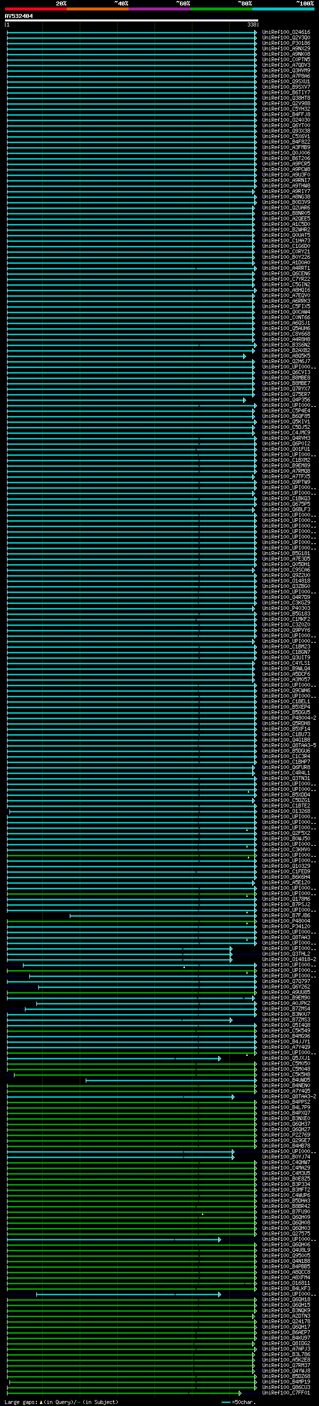This screenshot has height=1406, width=319.
Task: Click hit label UniRef100_A9RIY7
Action: pyautogui.click(x=286, y=191)
